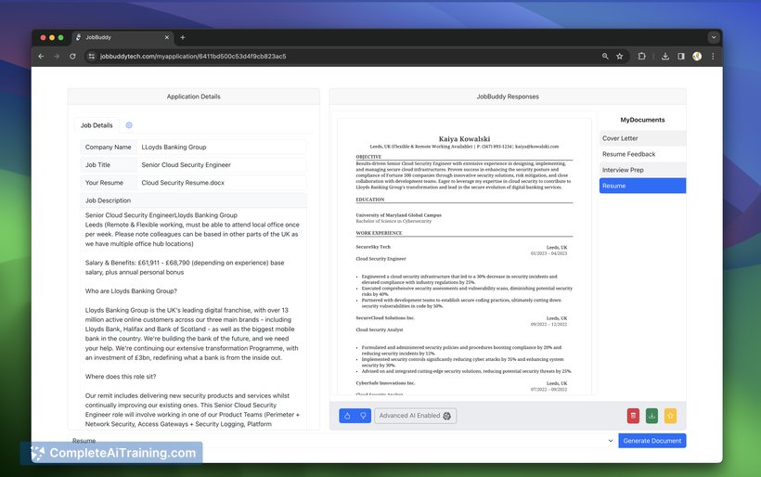Toggle the Advanced AI Enabled button
The image size is (761, 477).
point(415,416)
